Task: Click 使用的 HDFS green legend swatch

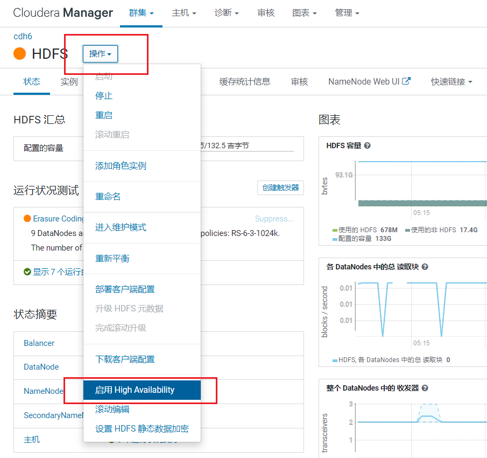Action: [335, 230]
